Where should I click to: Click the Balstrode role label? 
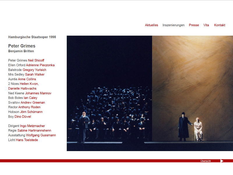click(x=15, y=70)
